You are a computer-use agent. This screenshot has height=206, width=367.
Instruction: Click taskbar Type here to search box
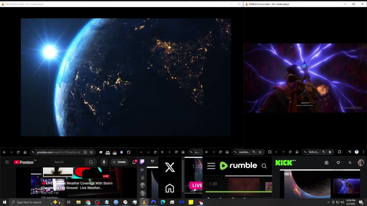click(36, 202)
